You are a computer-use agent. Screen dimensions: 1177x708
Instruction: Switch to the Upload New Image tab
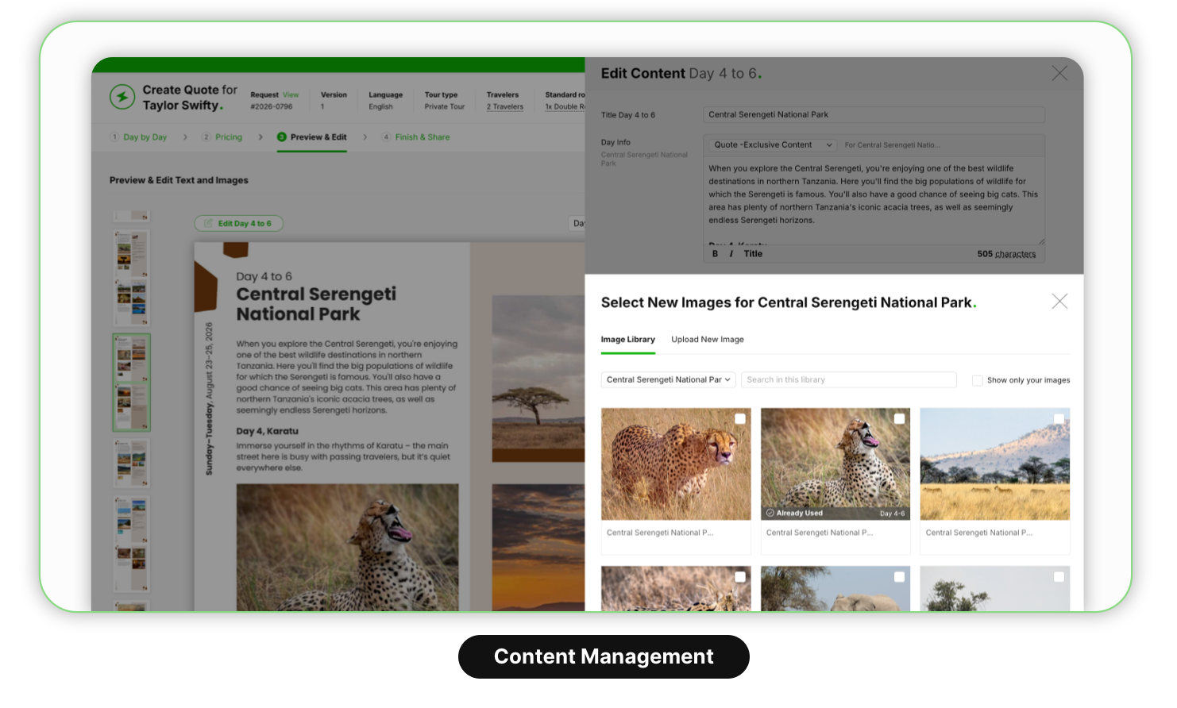708,340
